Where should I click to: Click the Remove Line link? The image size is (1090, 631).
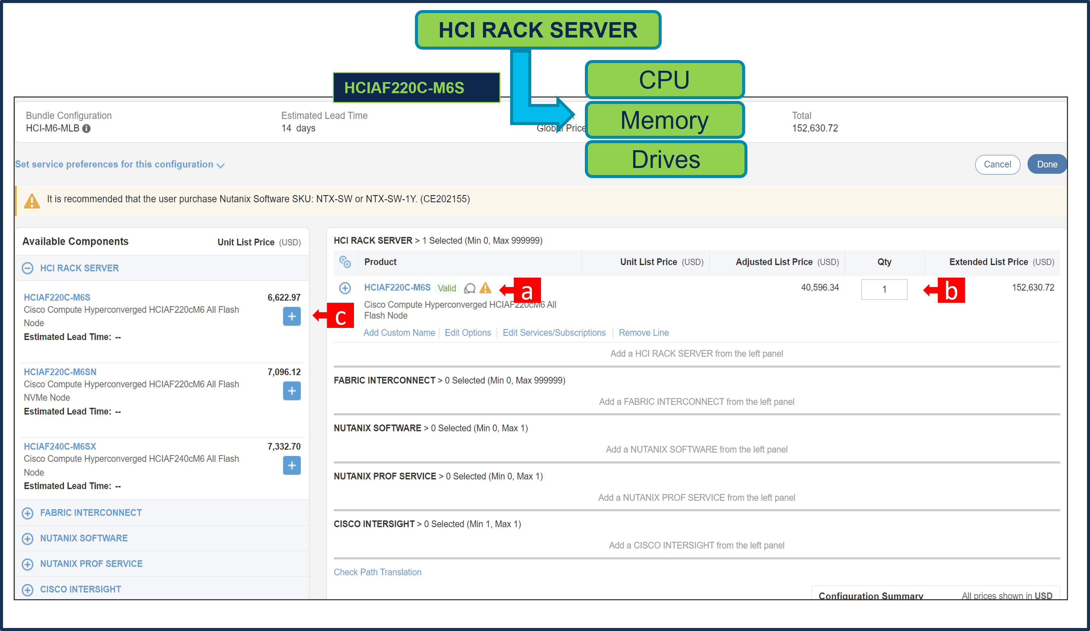click(x=644, y=333)
